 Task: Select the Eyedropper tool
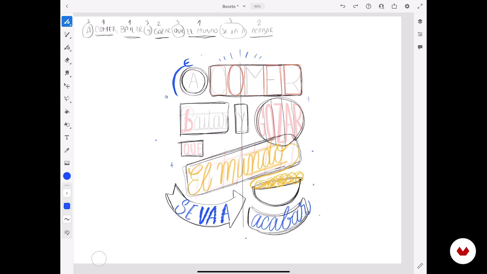pos(67,150)
